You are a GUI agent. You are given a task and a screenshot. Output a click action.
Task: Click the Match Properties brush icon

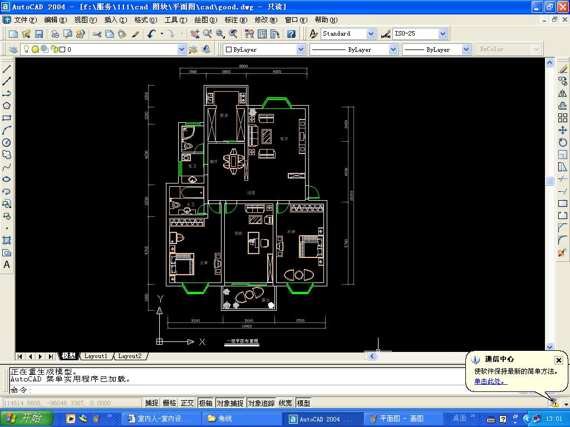tap(135, 34)
